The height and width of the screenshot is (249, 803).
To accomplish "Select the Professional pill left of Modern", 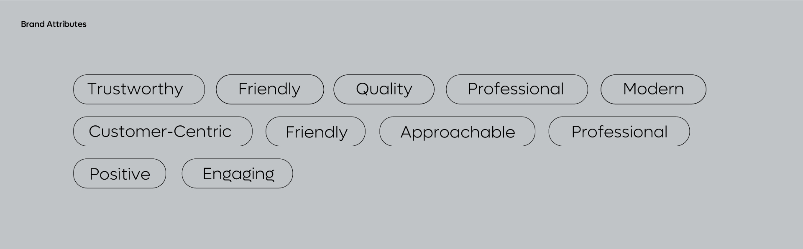I will click(517, 89).
